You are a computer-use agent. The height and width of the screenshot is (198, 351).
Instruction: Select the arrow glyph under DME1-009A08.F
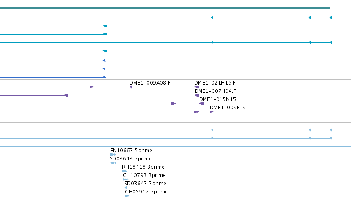[130, 87]
